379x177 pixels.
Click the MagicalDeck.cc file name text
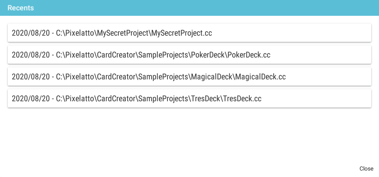tap(260, 77)
